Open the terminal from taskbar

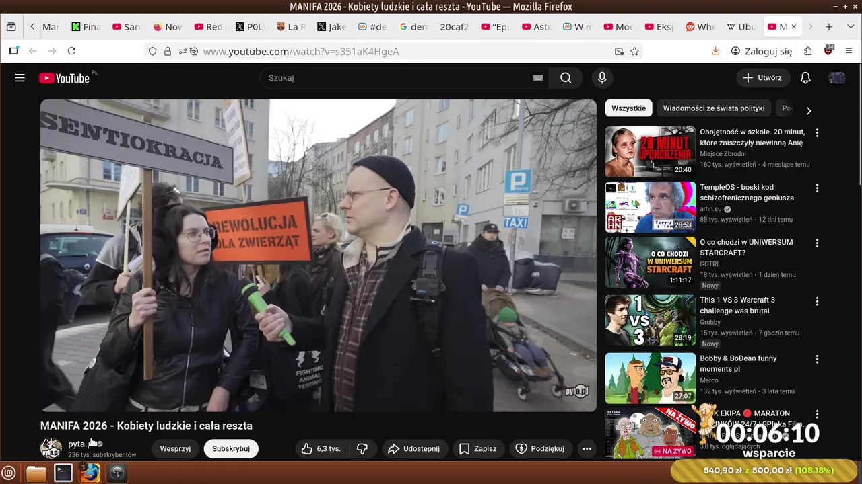(x=63, y=473)
